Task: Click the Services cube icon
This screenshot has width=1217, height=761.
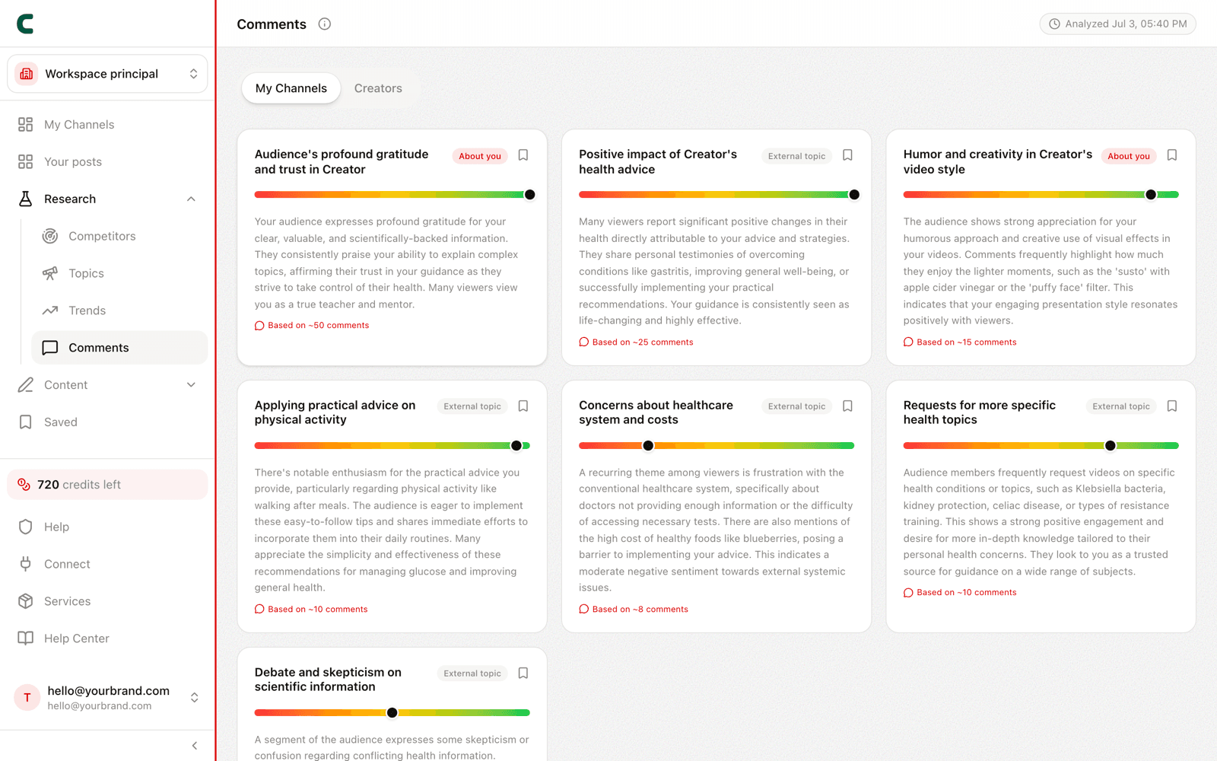Action: coord(25,601)
